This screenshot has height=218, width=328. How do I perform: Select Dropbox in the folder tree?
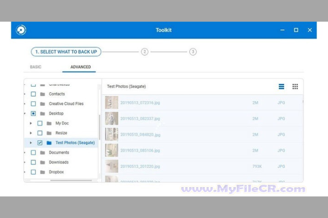tap(56, 172)
